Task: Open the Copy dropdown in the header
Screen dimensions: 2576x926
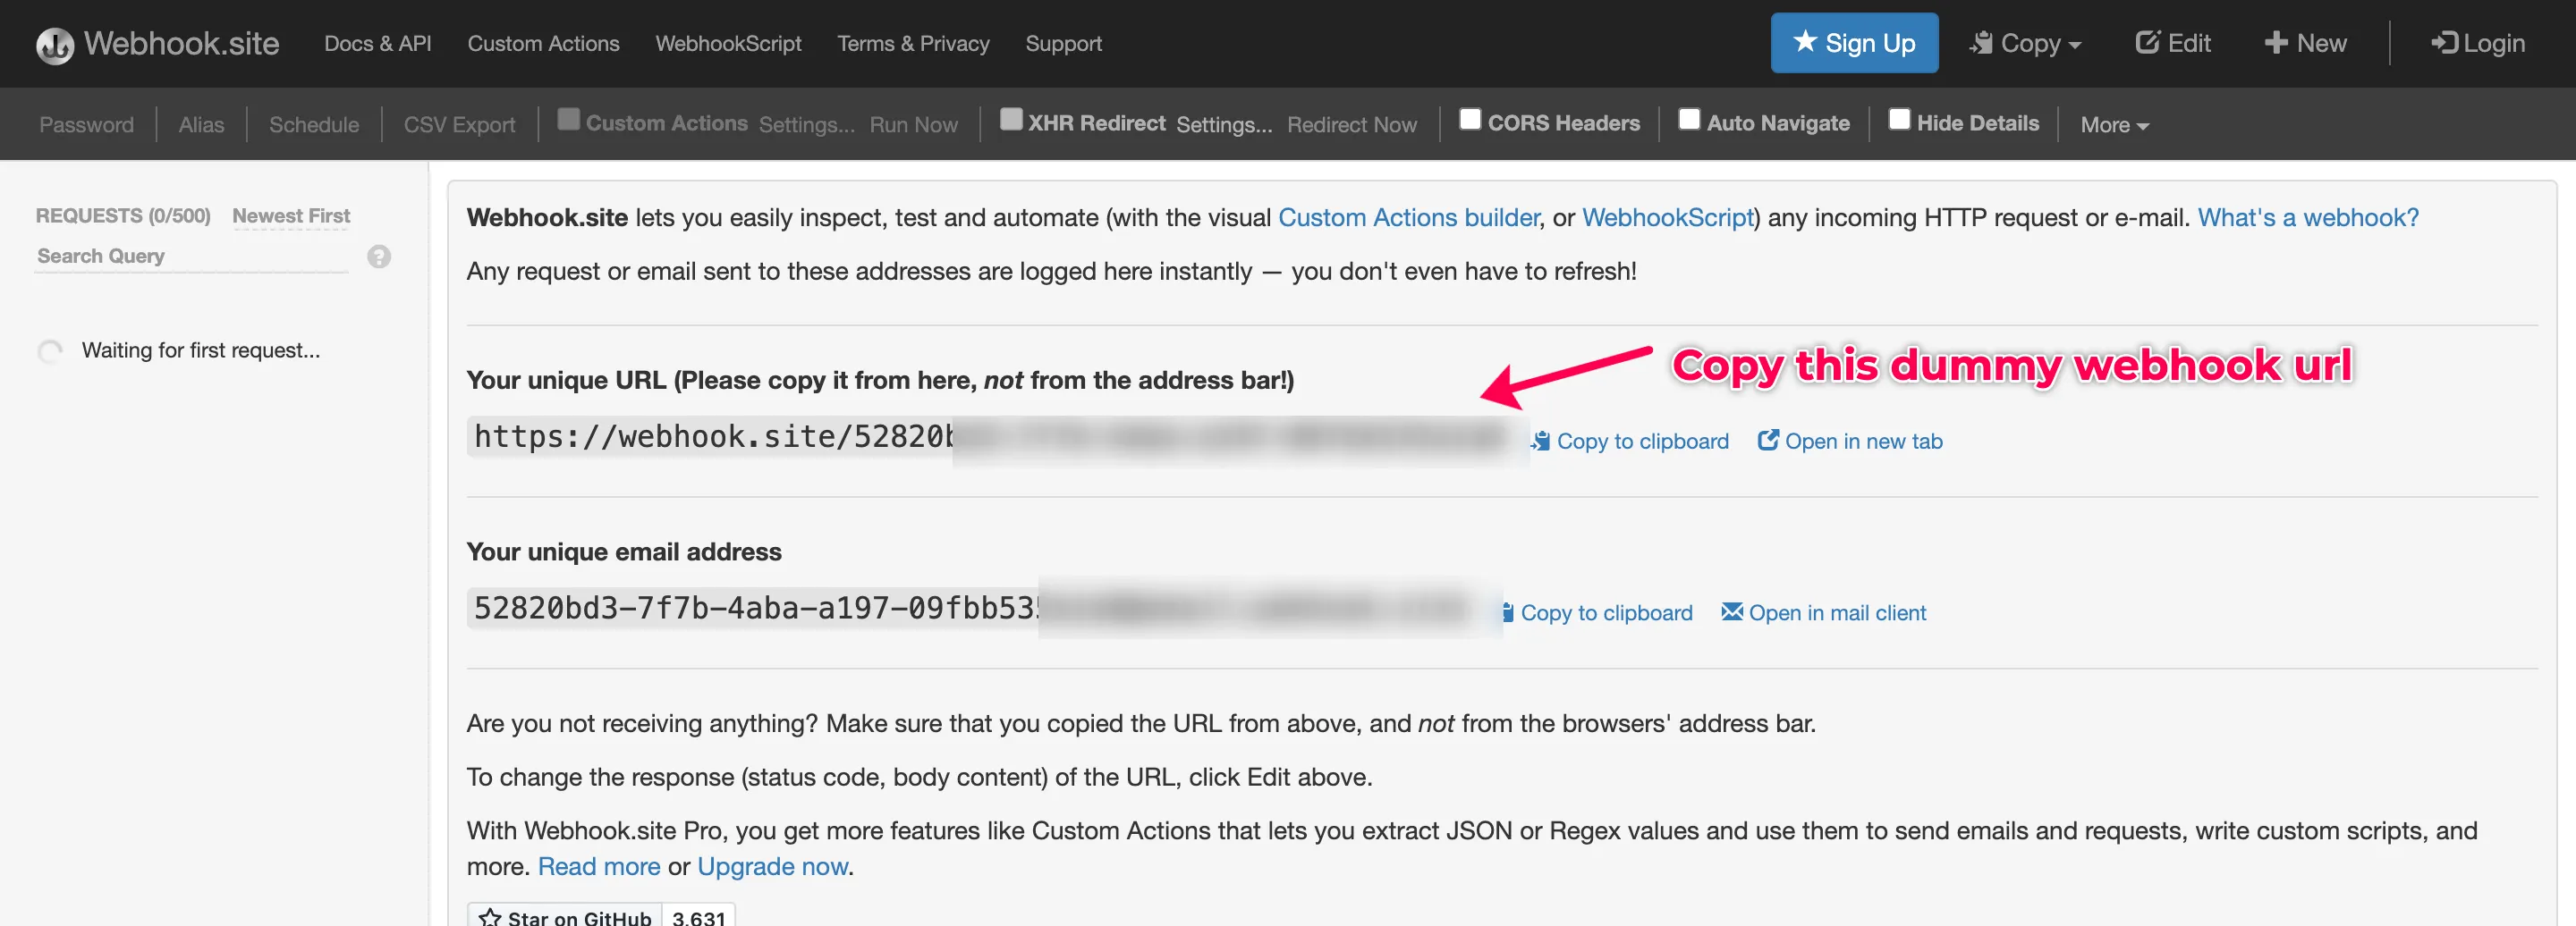Action: (x=2025, y=43)
